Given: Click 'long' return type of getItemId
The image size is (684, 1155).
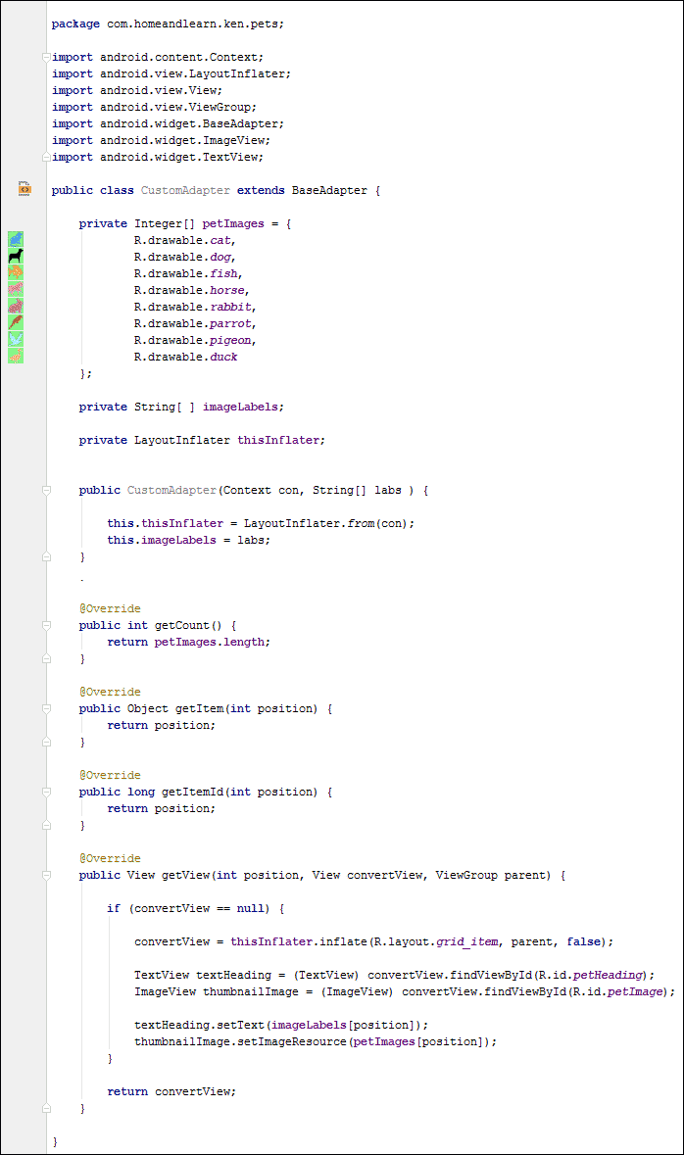Looking at the screenshot, I should [x=141, y=792].
